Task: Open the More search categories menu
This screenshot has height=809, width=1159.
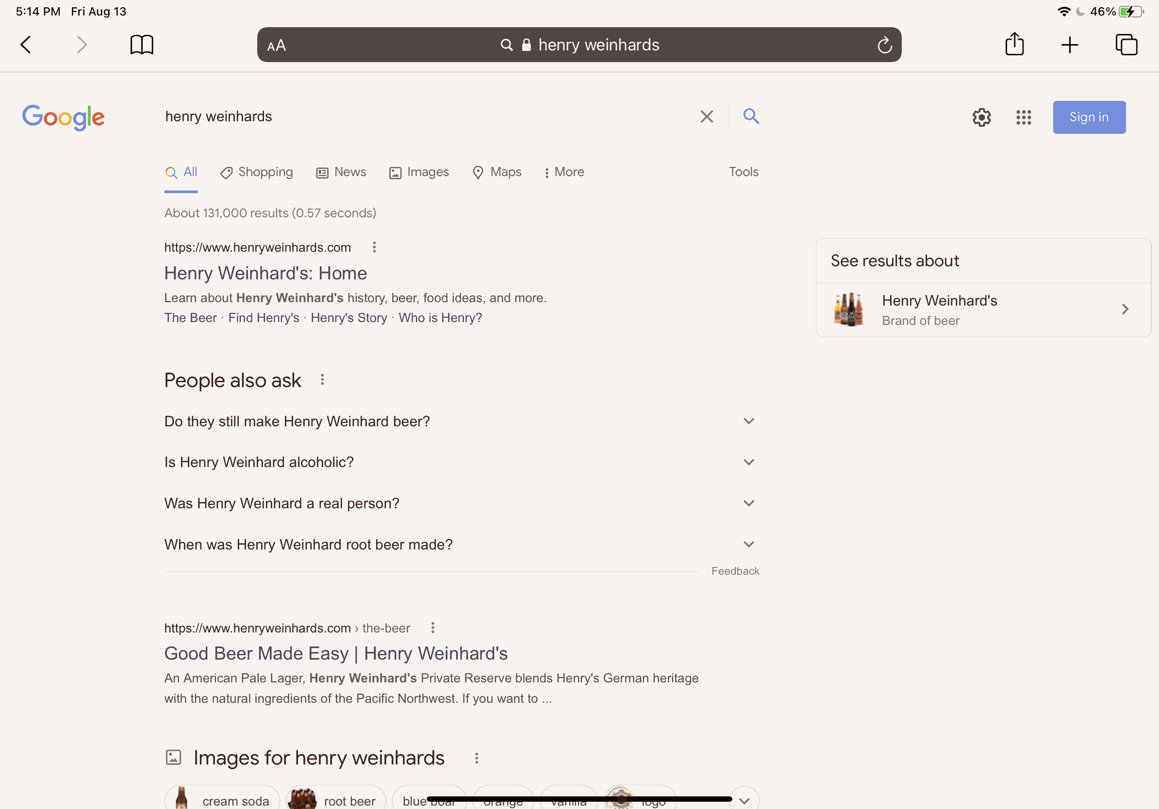Action: [564, 173]
